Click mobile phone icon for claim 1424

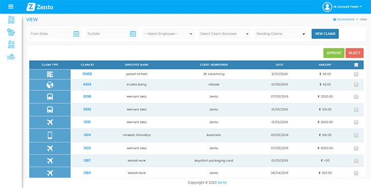point(50,135)
